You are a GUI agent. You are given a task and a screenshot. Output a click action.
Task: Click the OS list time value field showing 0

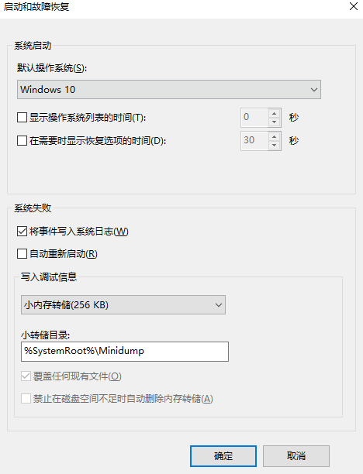[x=254, y=117]
